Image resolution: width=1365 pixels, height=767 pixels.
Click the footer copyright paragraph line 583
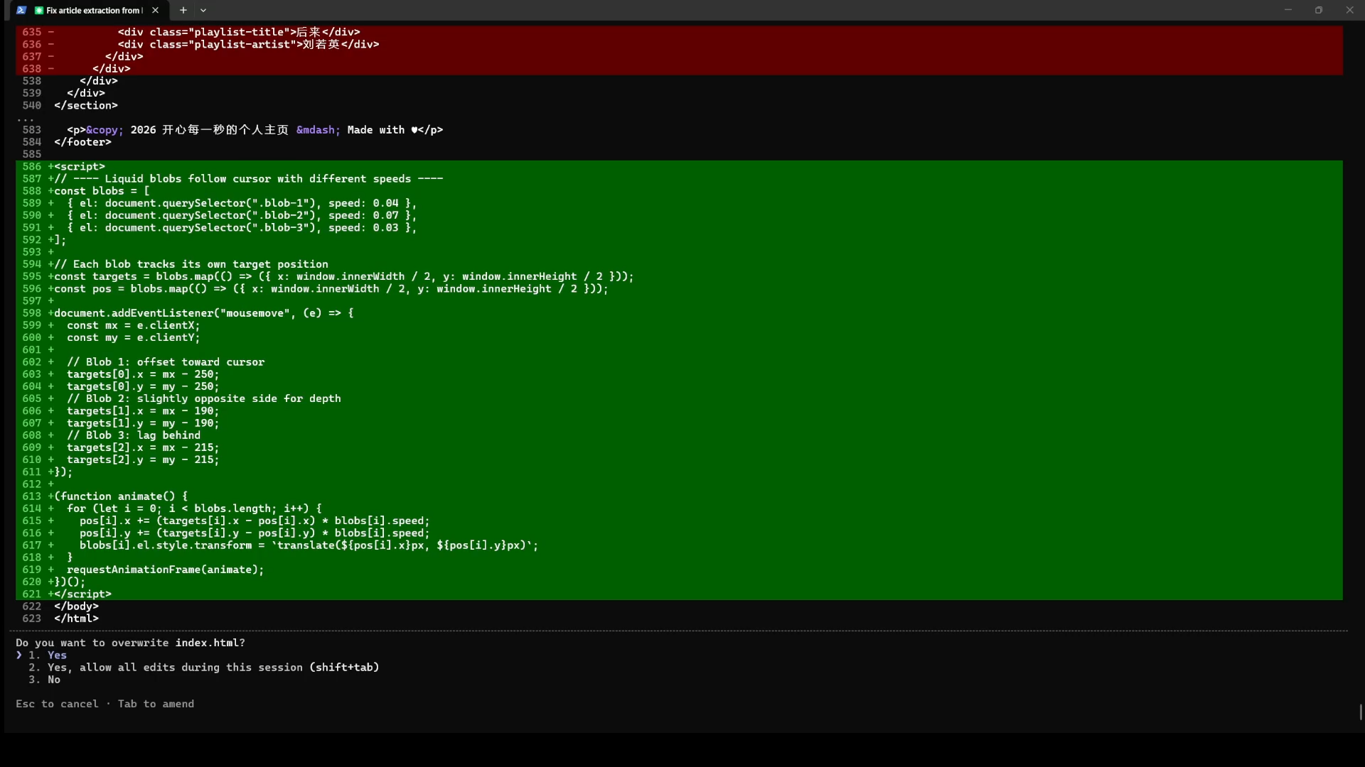pyautogui.click(x=255, y=130)
